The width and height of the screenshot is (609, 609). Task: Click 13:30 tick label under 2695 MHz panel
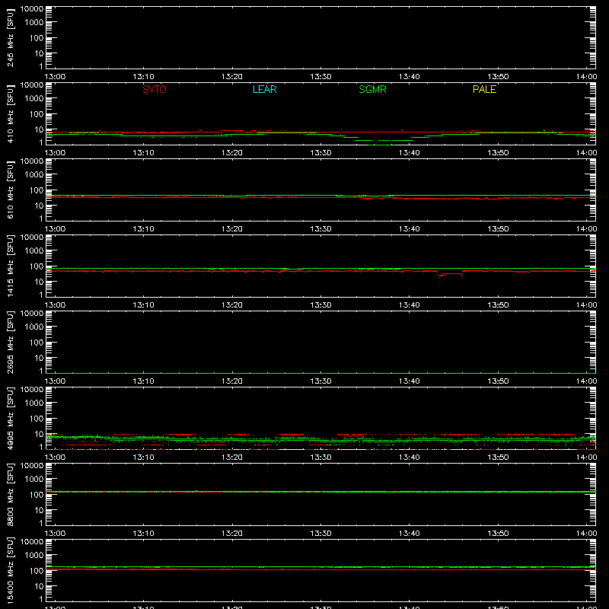(x=320, y=381)
